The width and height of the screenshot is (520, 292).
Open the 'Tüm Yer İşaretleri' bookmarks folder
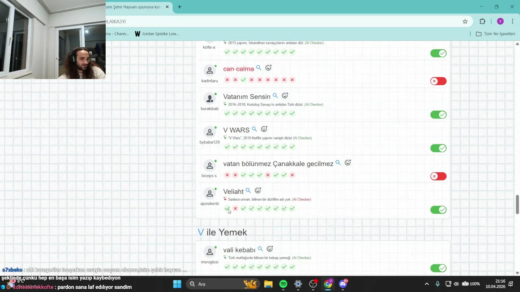click(495, 34)
